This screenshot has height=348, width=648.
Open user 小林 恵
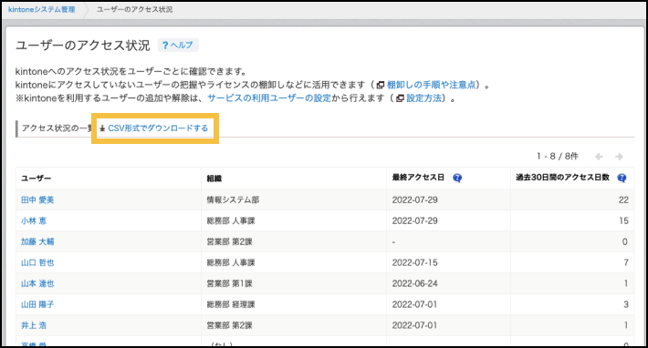coord(34,221)
